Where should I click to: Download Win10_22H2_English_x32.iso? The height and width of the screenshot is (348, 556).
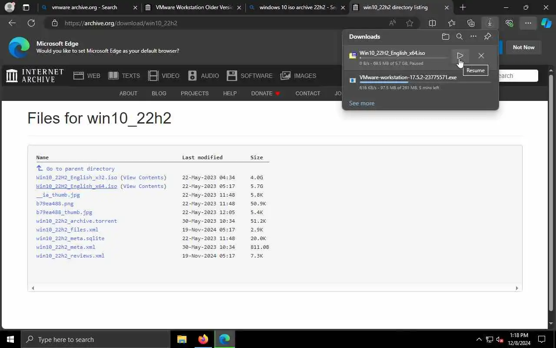click(76, 177)
